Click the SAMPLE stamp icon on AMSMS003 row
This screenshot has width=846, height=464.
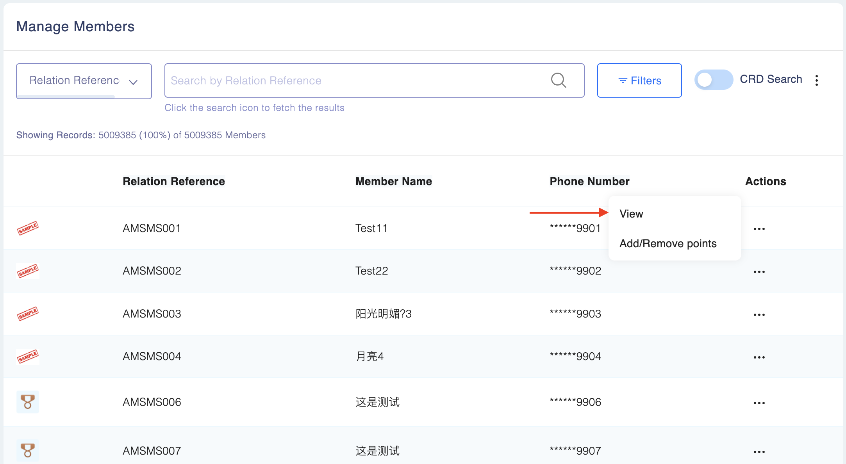(28, 314)
